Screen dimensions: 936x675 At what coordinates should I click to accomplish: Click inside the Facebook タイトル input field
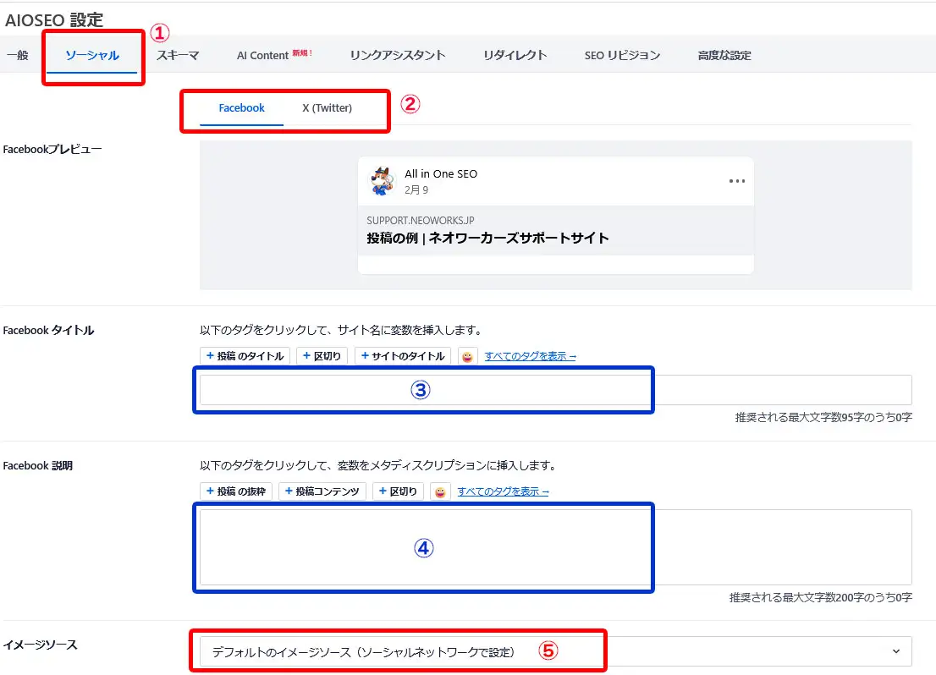click(423, 389)
